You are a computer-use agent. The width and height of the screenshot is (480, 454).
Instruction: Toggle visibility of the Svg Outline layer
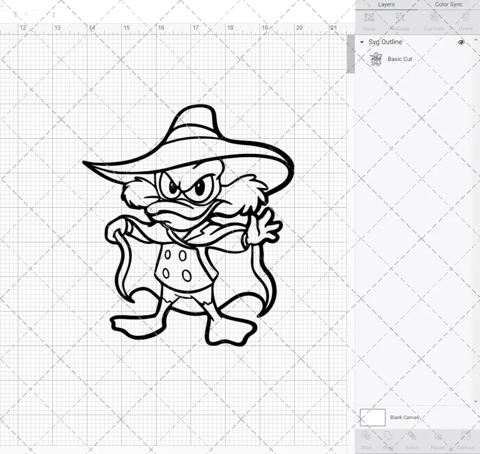tap(461, 42)
